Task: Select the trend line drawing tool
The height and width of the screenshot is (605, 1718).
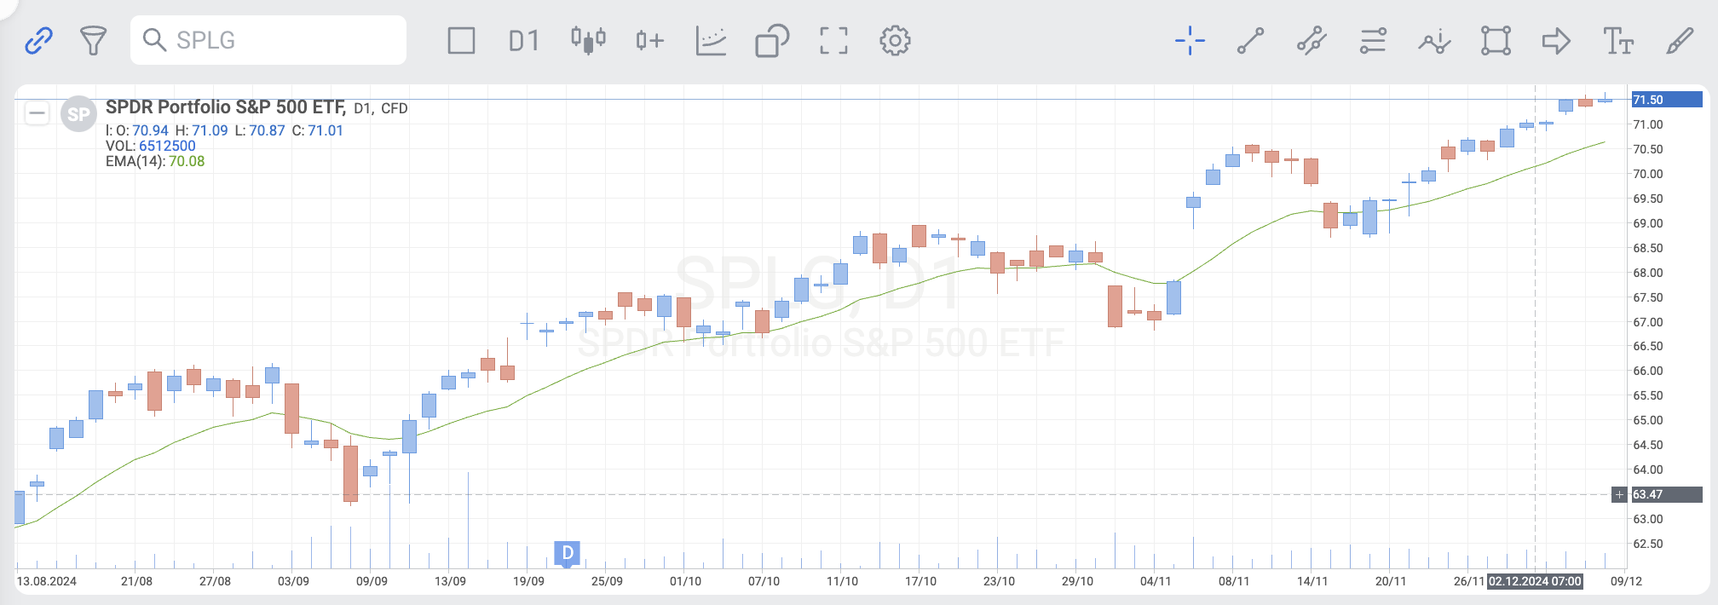Action: pyautogui.click(x=1251, y=40)
